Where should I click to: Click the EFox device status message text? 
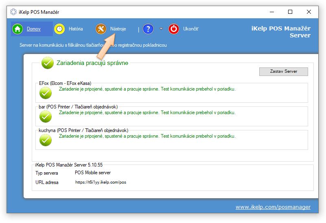pos(147,89)
